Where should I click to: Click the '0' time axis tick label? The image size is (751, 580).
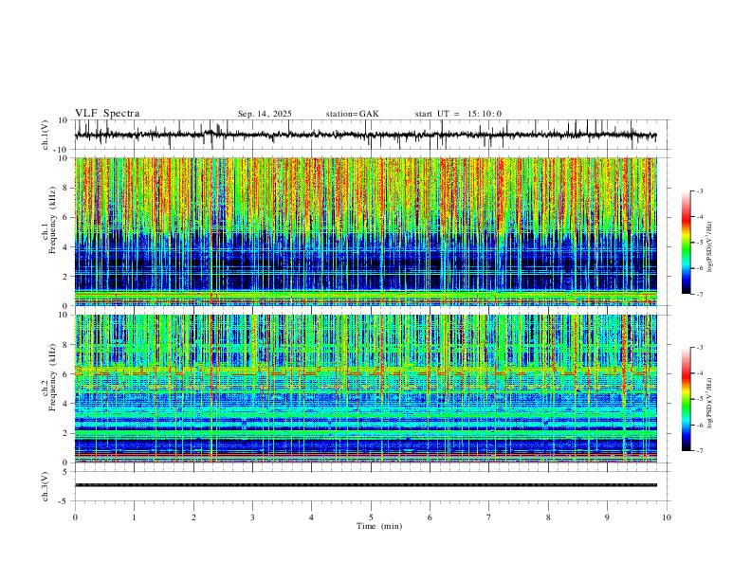(x=75, y=517)
